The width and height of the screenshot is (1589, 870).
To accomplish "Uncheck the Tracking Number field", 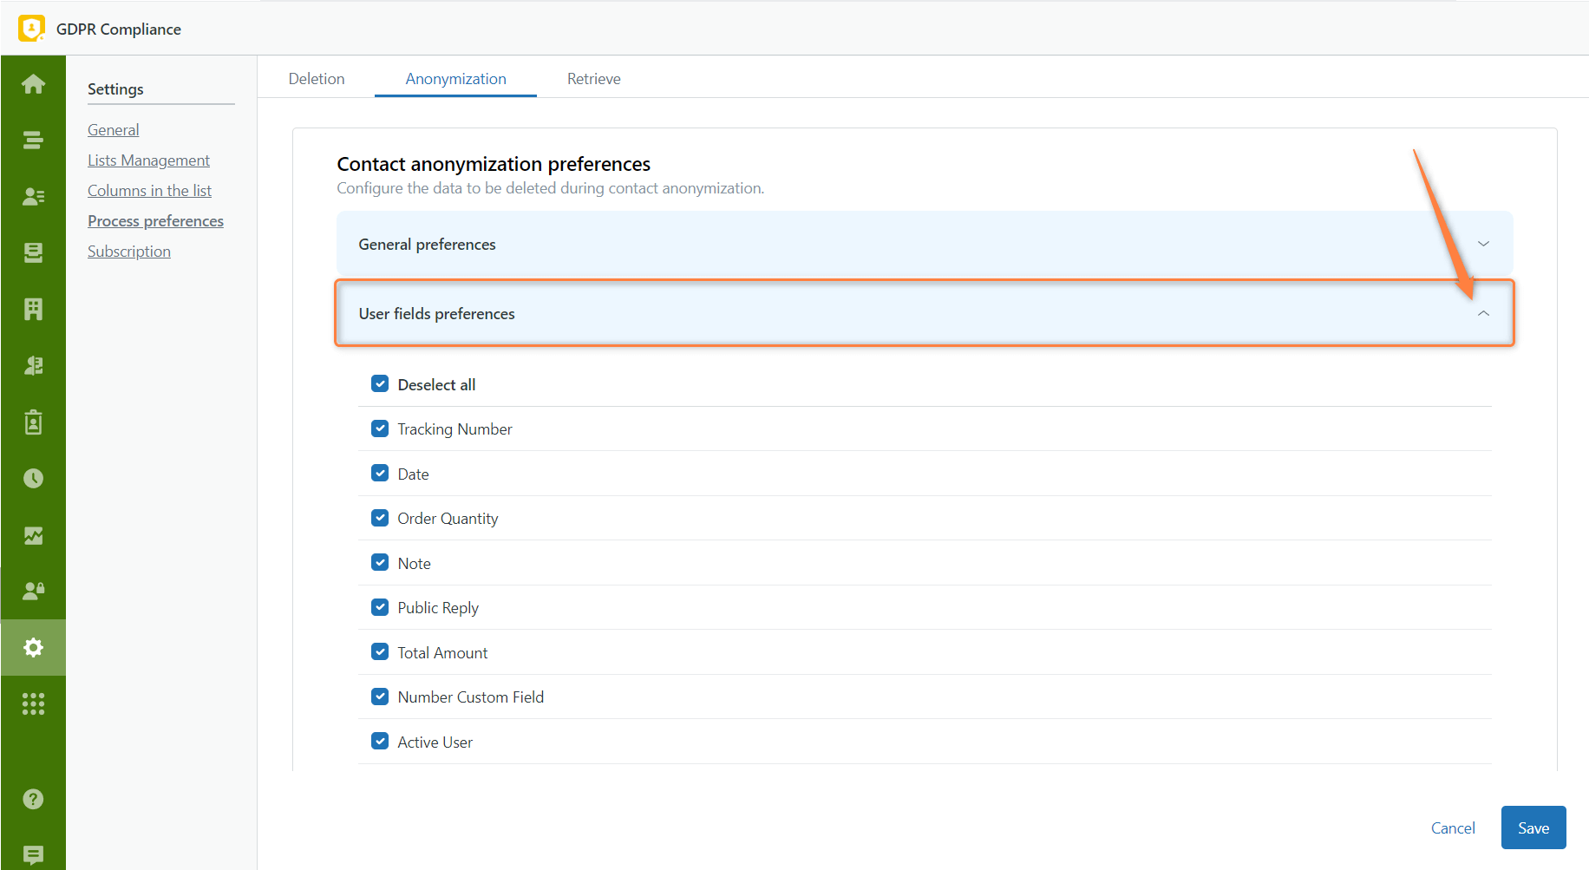I will 380,428.
